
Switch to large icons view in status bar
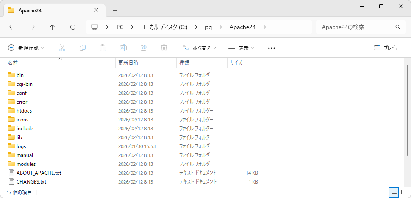pos(404,193)
